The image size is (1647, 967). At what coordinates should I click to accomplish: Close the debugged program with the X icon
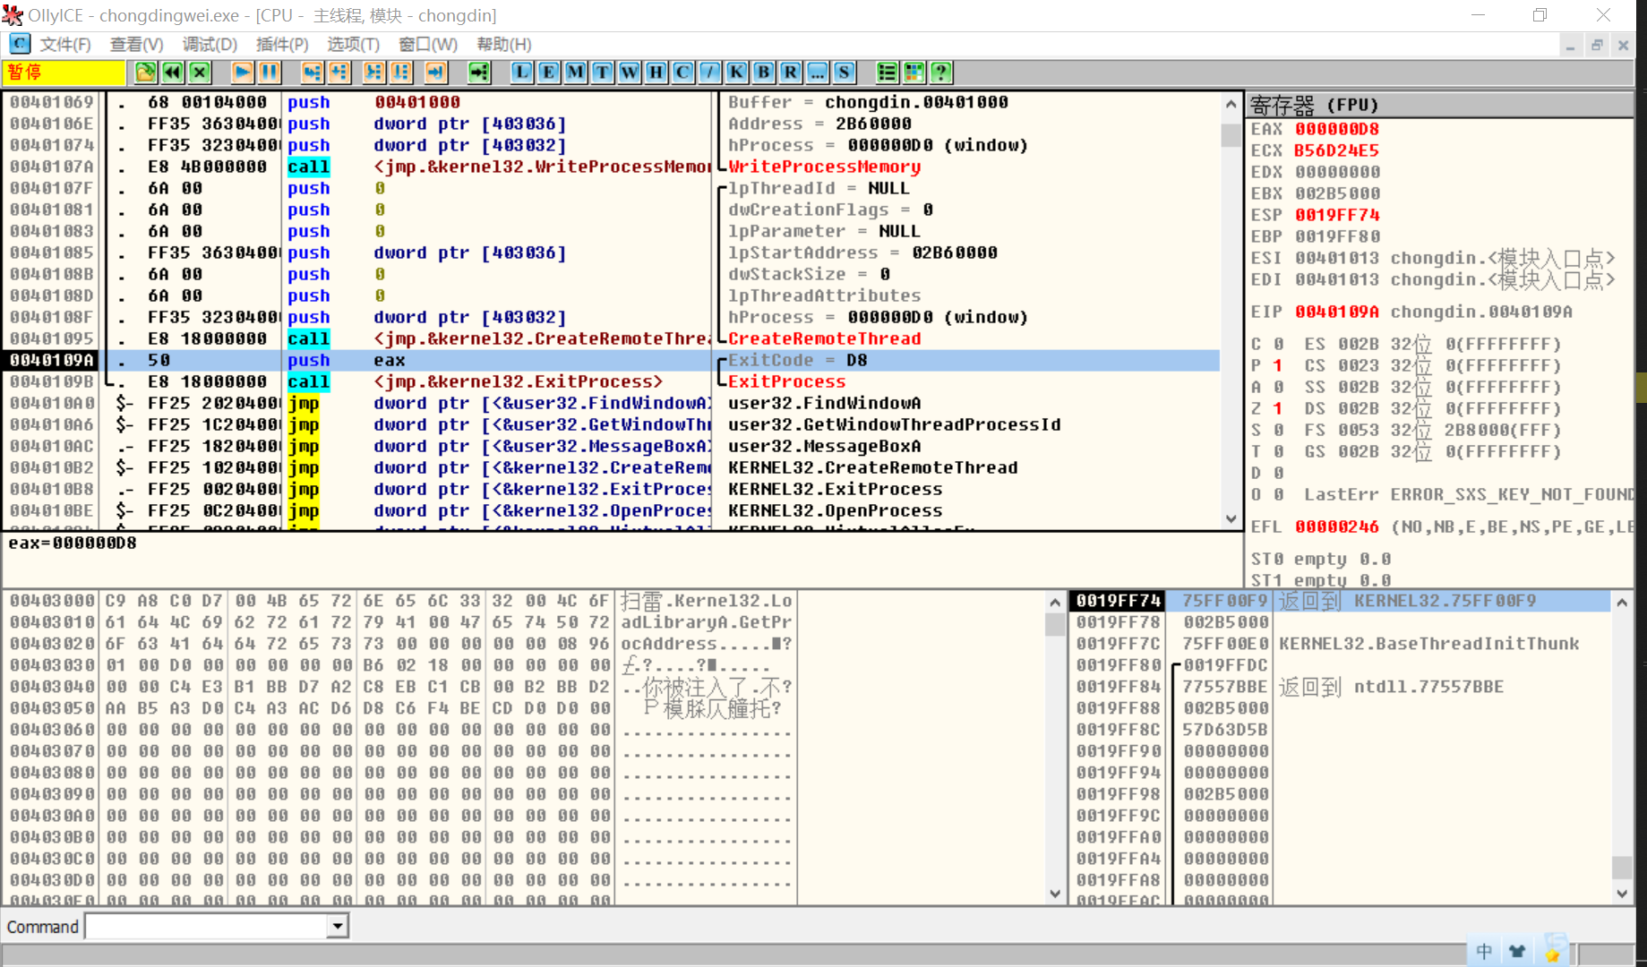(200, 73)
